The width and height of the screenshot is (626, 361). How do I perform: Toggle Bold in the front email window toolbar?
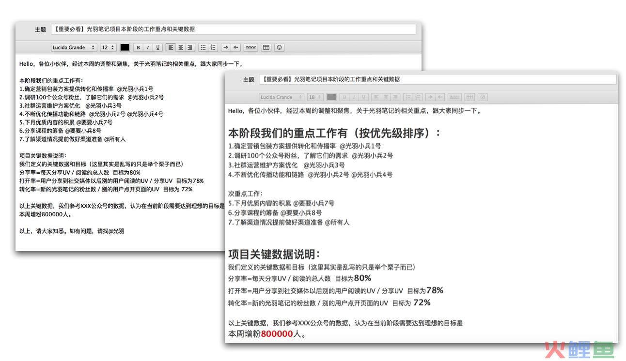344,97
